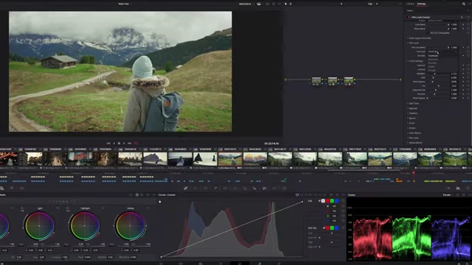Toggle the red curve channel button
The width and height of the screenshot is (472, 265).
(x=327, y=201)
